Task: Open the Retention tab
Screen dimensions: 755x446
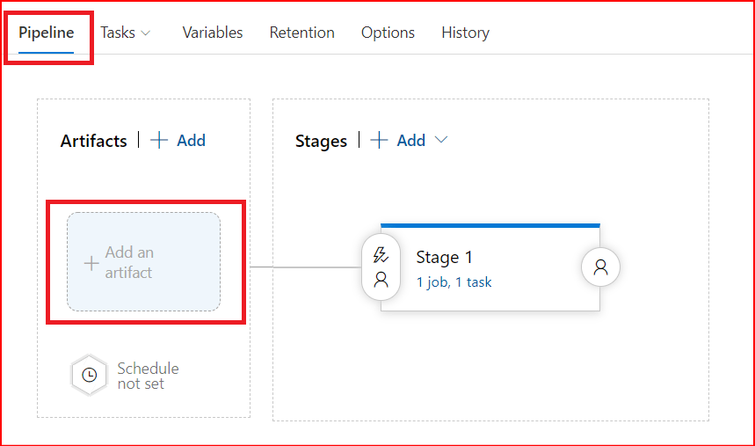Action: point(301,33)
